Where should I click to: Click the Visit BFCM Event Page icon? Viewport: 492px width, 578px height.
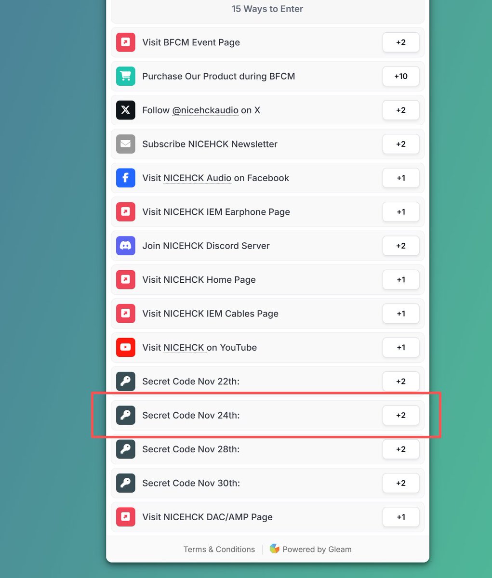(x=126, y=42)
